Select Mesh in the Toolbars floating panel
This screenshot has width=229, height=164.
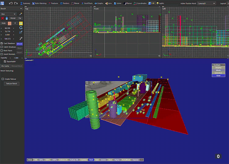218,70
